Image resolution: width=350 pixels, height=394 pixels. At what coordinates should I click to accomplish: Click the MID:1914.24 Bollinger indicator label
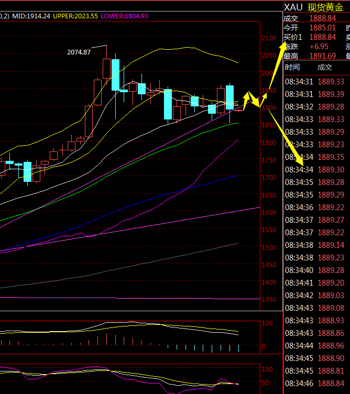(x=32, y=16)
